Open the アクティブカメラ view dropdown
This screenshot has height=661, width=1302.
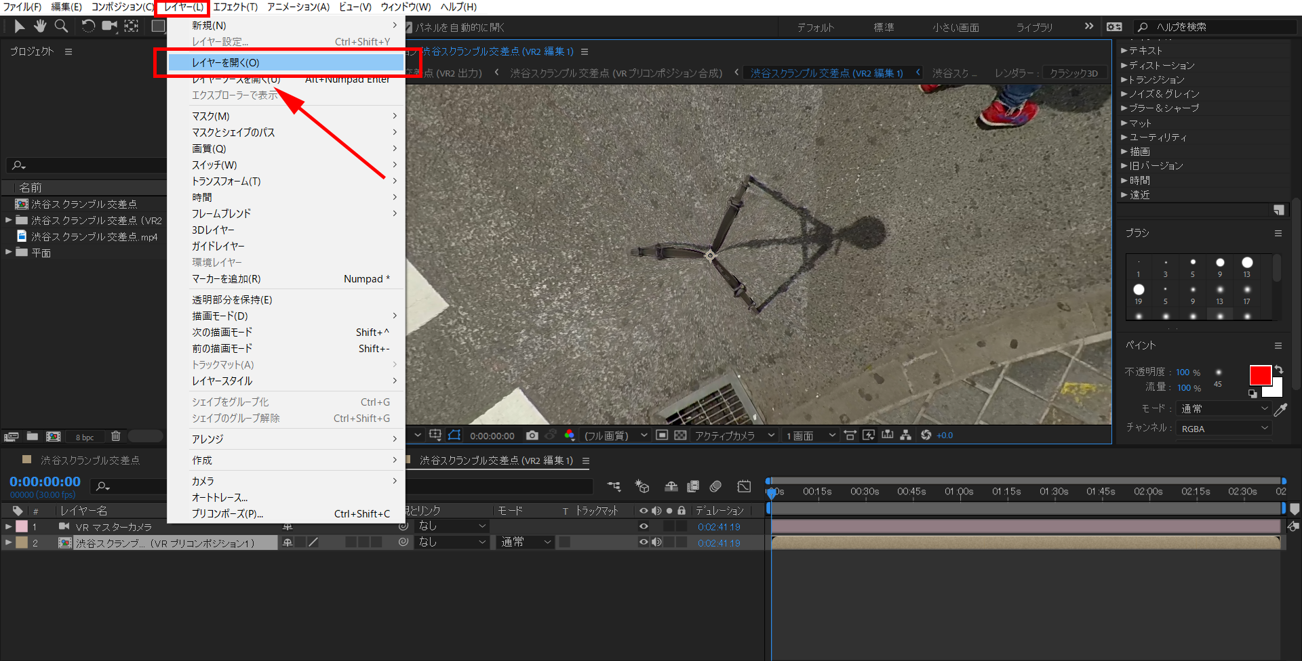click(734, 435)
